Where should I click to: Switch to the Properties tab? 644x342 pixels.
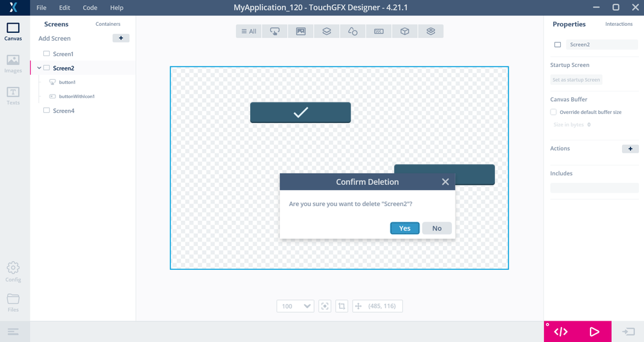[x=569, y=24]
